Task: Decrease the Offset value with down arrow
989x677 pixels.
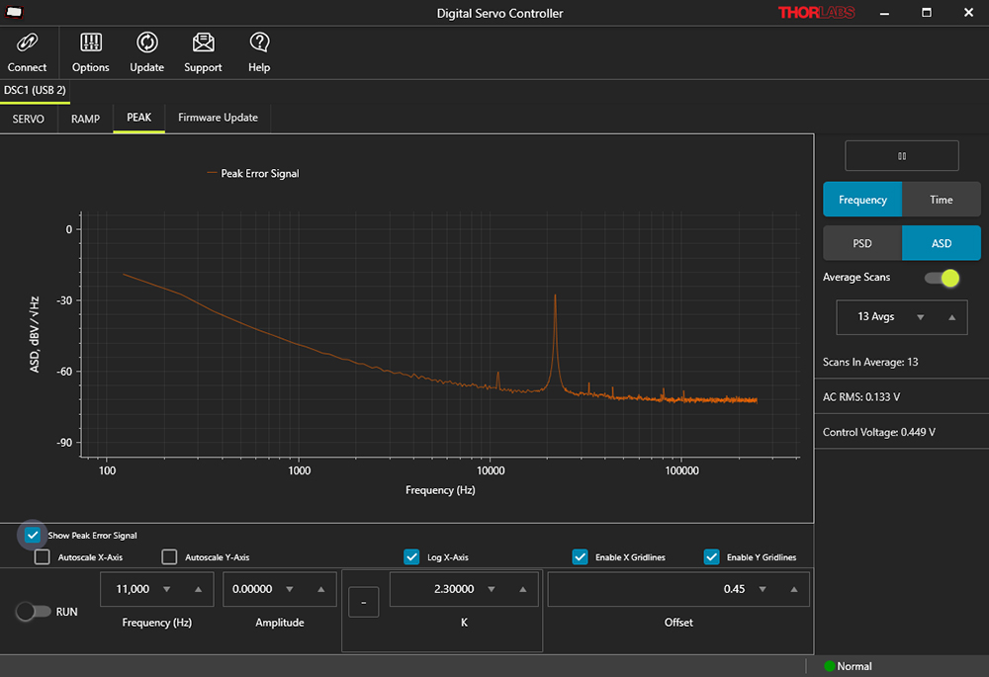Action: (x=762, y=589)
